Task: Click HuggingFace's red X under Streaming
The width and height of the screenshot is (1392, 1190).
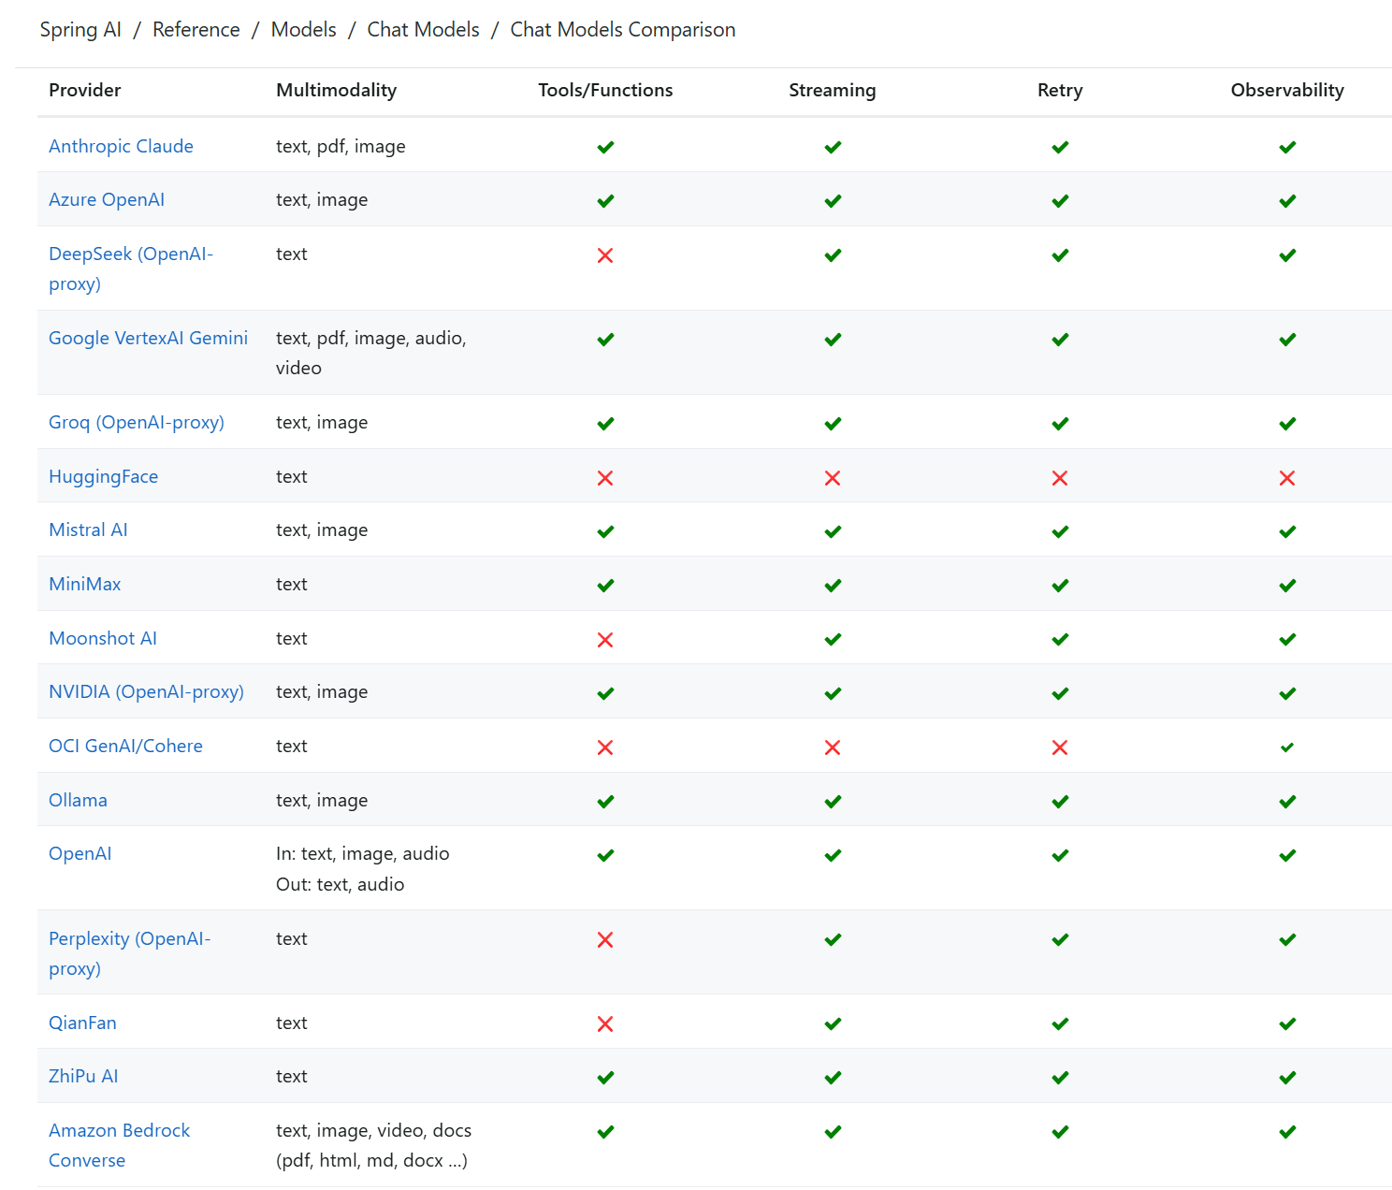Action: coord(833,478)
